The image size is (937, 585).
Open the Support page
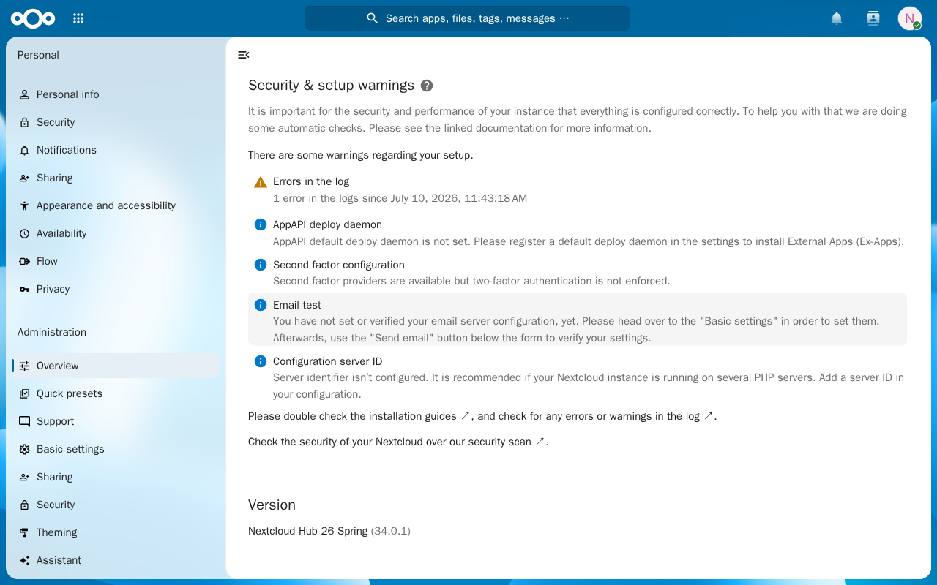point(115,421)
